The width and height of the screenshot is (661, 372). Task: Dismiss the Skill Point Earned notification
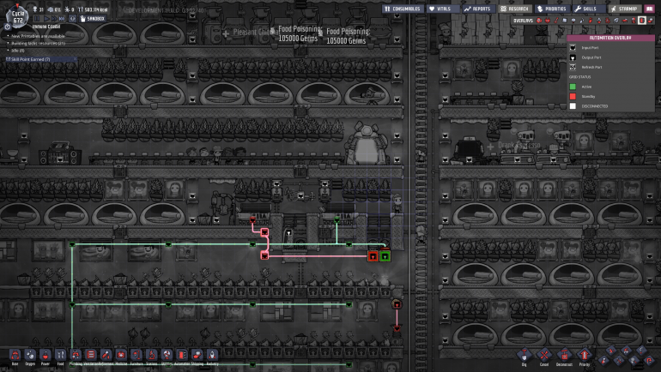tap(75, 59)
